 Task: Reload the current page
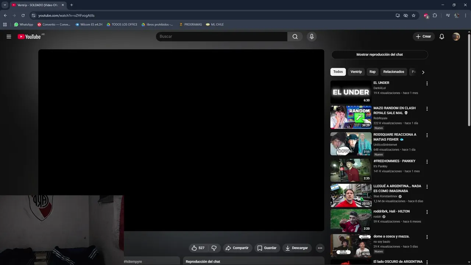coord(23,15)
